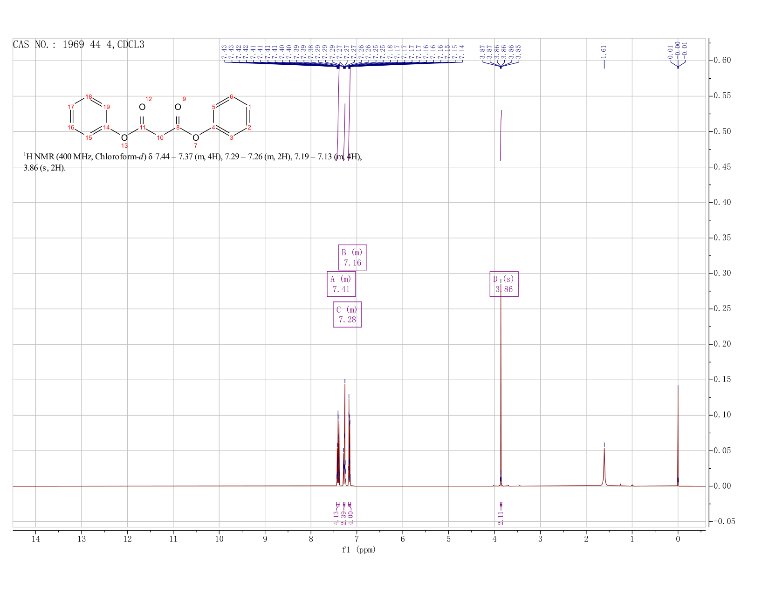Click the y-axis tick label '0.15'
Image resolution: width=769 pixels, height=594 pixels.
click(721, 380)
